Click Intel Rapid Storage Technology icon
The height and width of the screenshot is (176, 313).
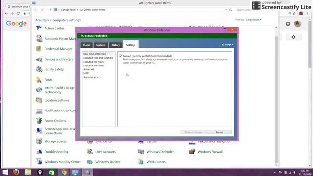[39, 90]
